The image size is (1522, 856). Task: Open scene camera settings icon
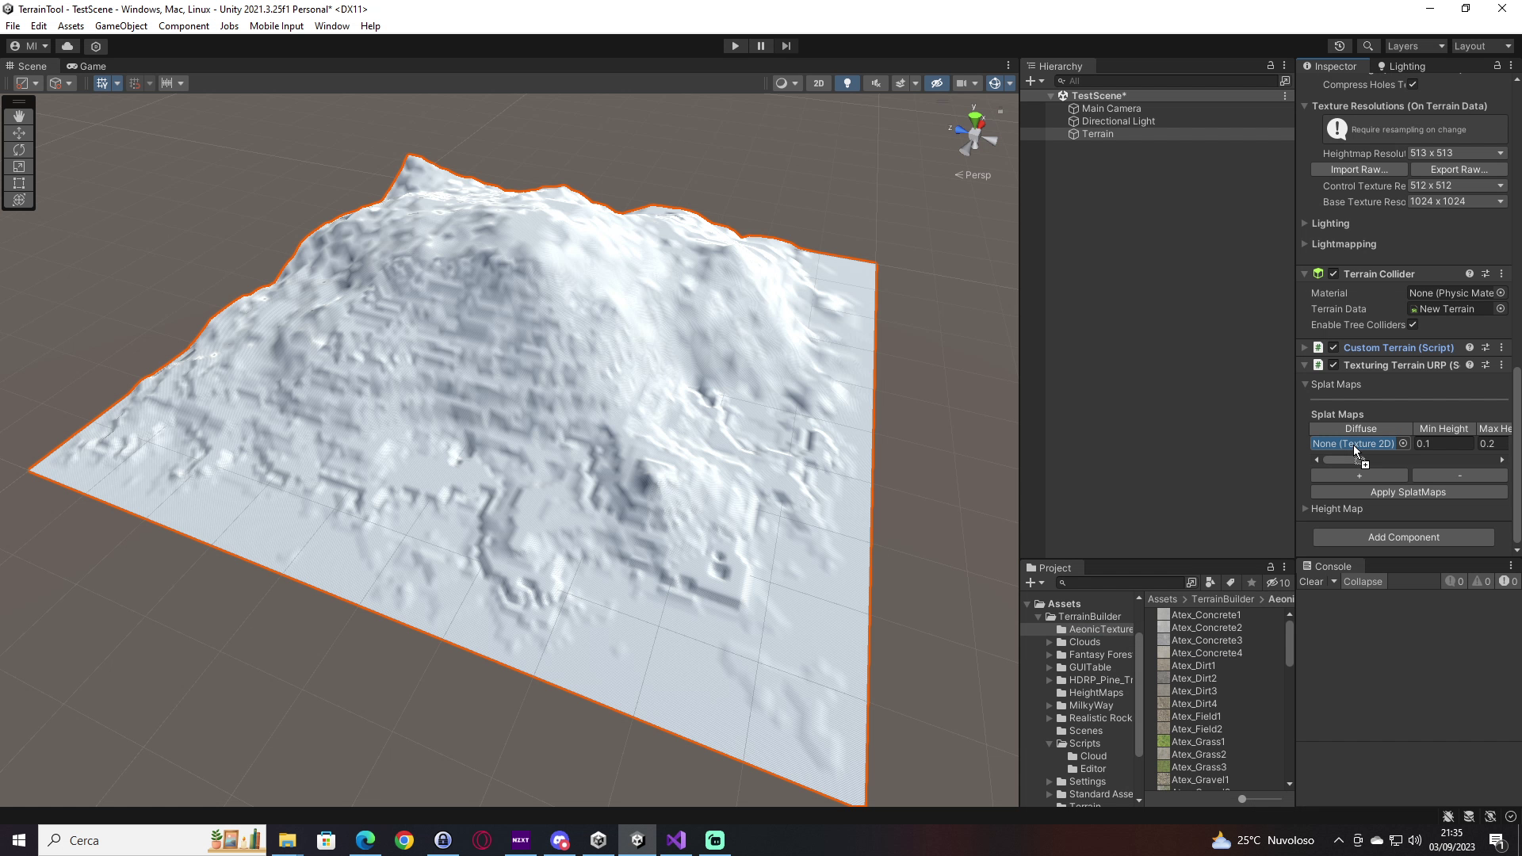(x=961, y=83)
